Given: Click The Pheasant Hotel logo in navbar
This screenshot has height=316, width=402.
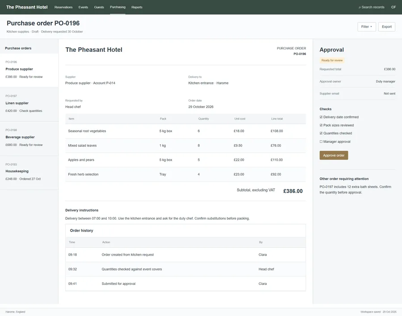Looking at the screenshot, I should pyautogui.click(x=27, y=7).
